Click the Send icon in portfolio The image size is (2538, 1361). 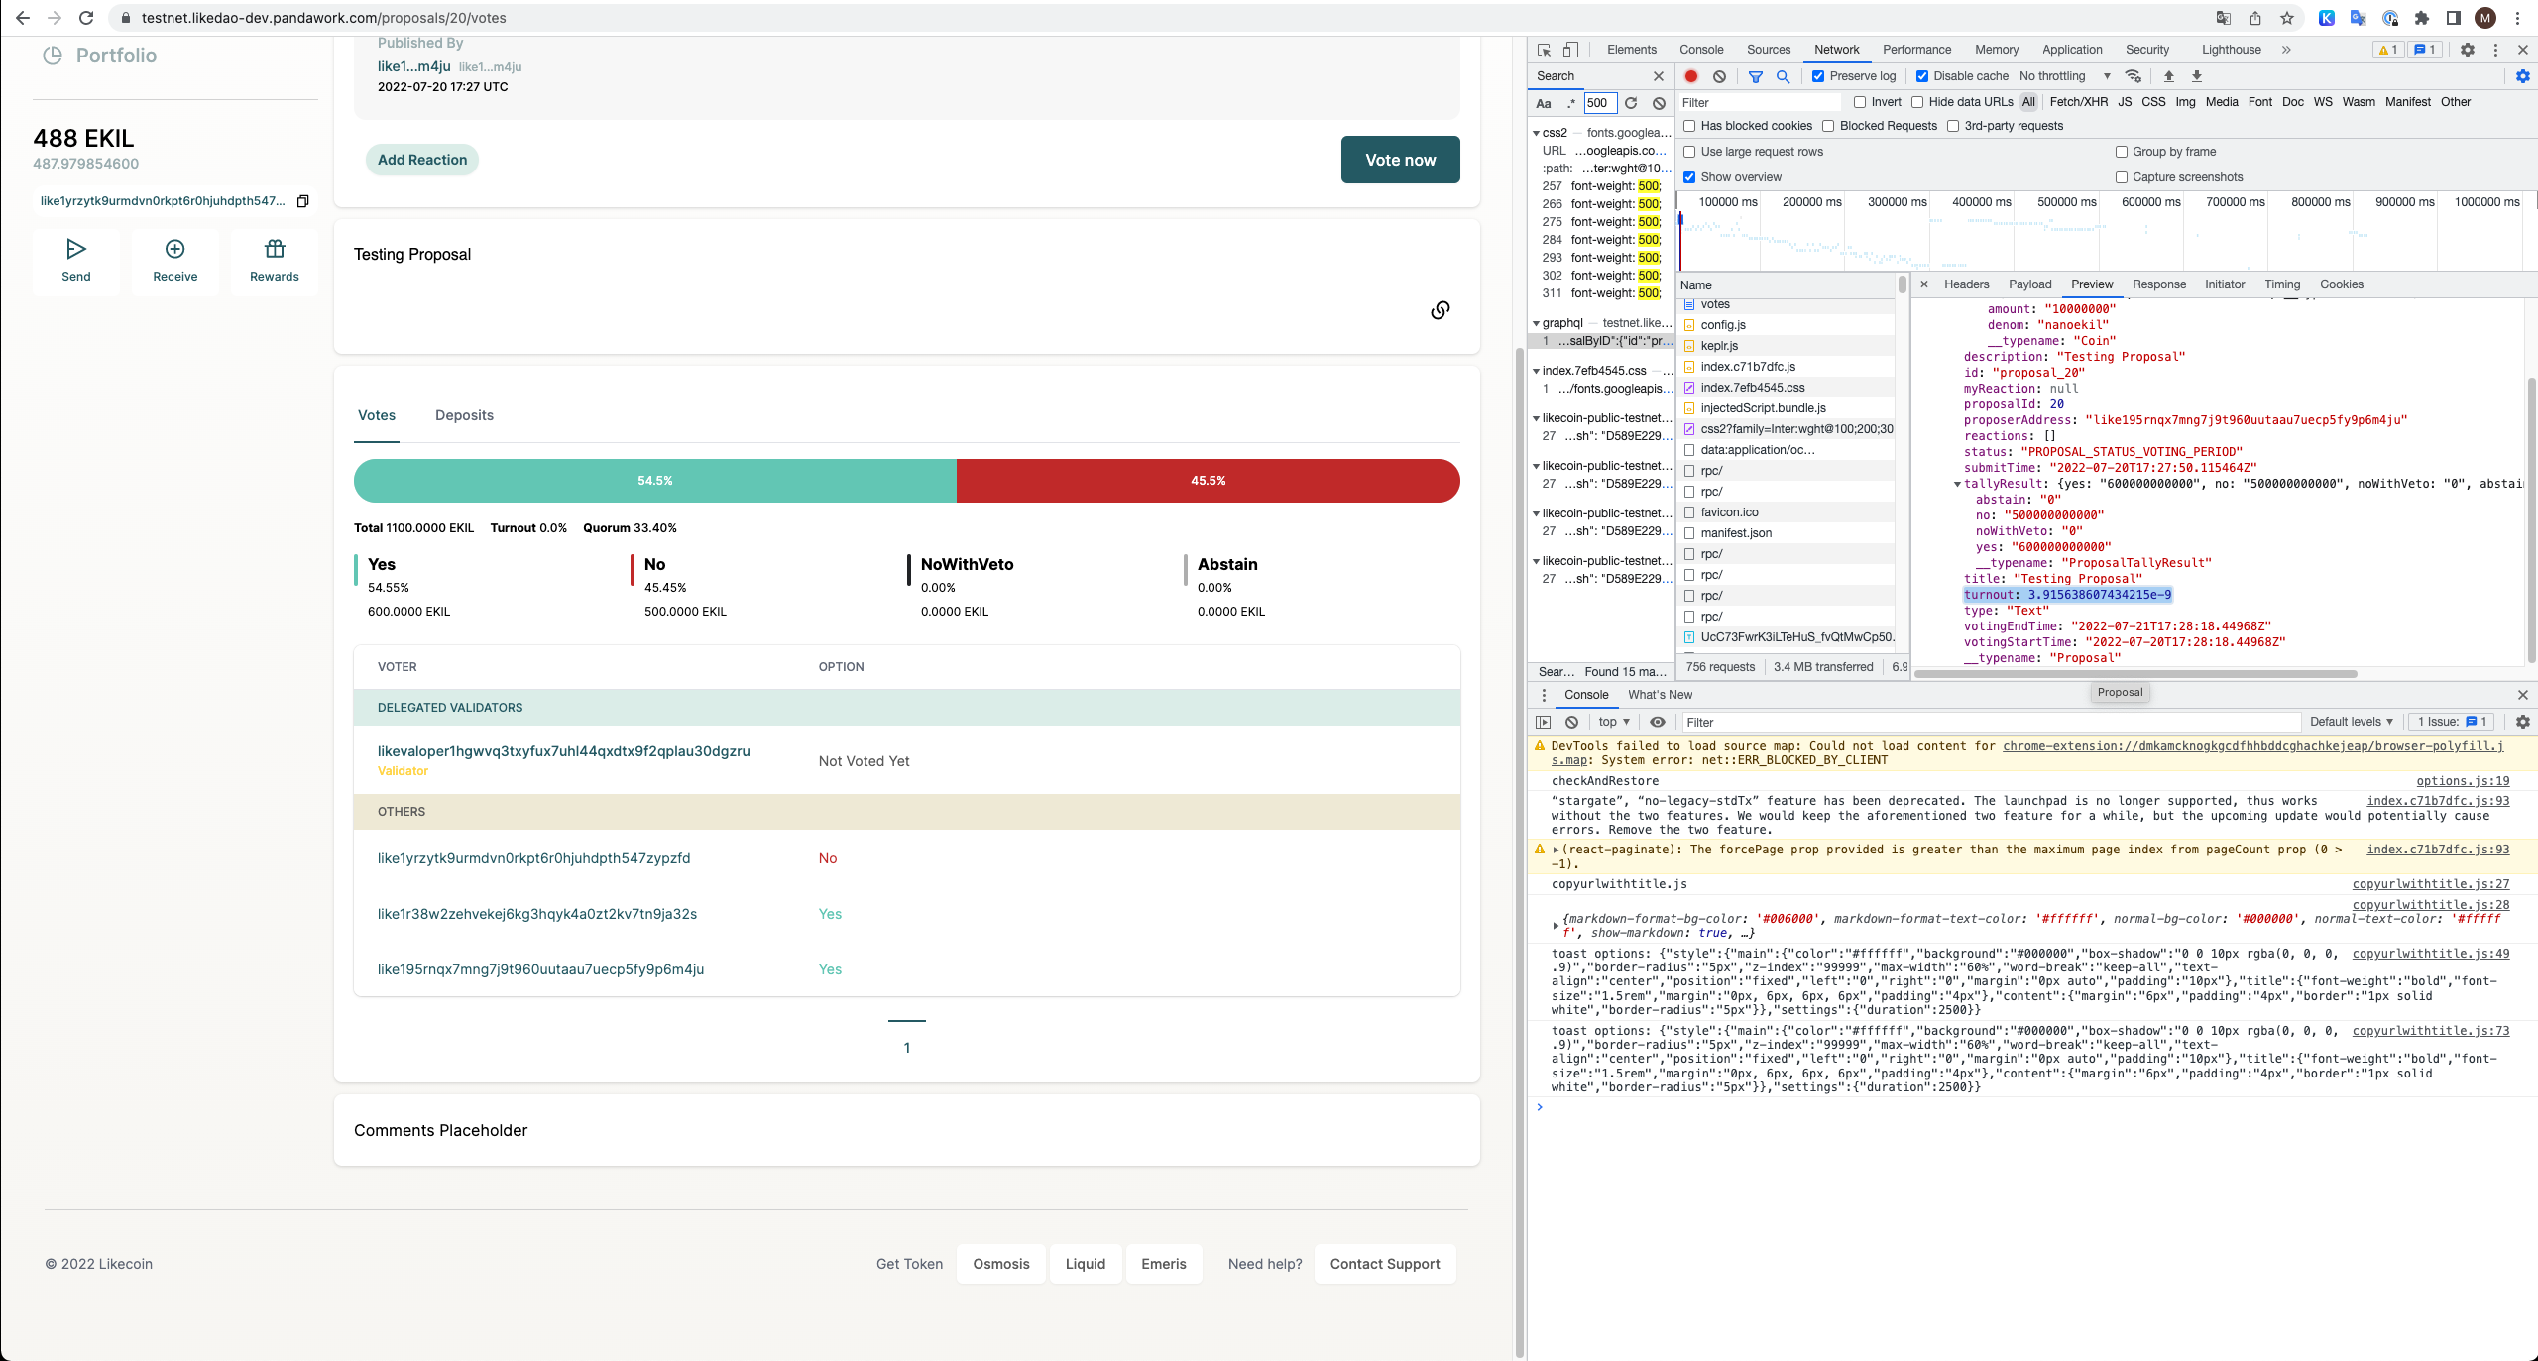tap(76, 249)
